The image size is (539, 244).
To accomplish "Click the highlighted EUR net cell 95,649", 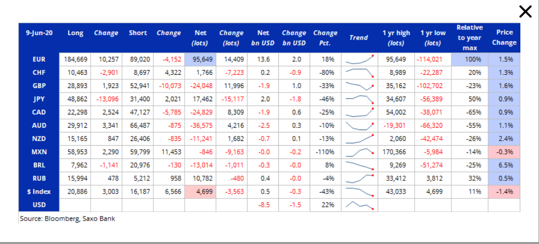I will 200,59.
